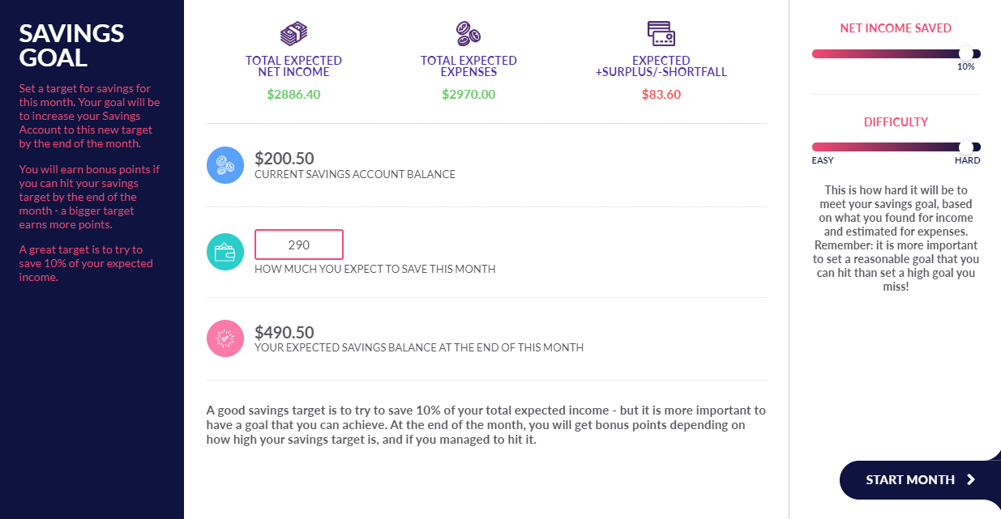The height and width of the screenshot is (519, 1001).
Task: Click the Difficulty slider handle
Action: pyautogui.click(x=965, y=147)
